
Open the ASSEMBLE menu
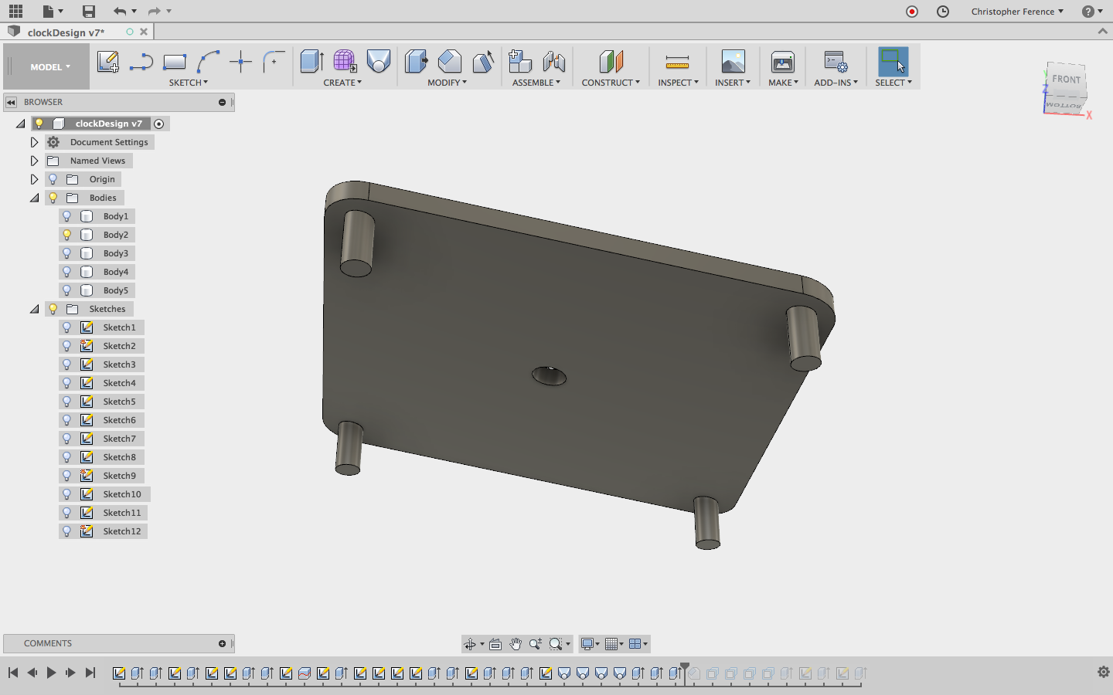pyautogui.click(x=536, y=83)
